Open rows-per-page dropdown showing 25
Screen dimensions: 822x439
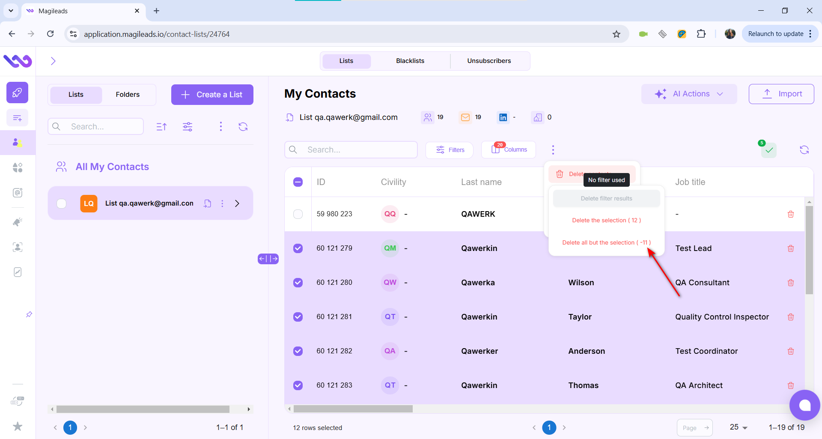click(x=739, y=427)
